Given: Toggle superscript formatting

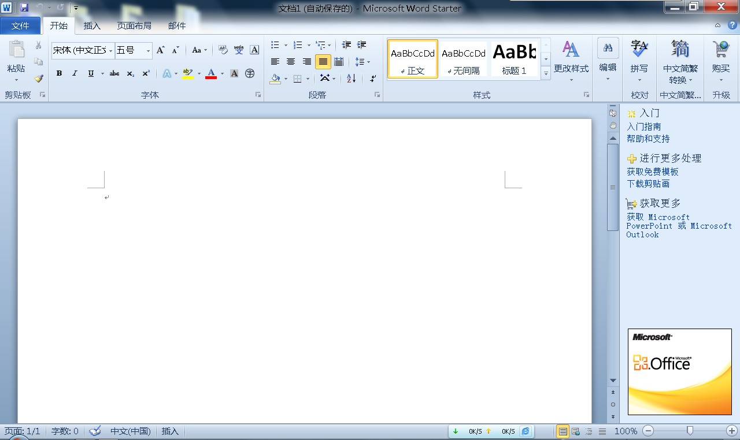Looking at the screenshot, I should pyautogui.click(x=146, y=73).
